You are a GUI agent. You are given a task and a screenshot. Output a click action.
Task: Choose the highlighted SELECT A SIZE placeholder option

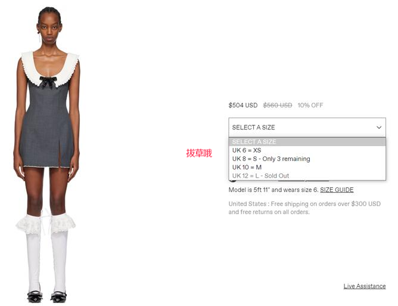click(307, 141)
